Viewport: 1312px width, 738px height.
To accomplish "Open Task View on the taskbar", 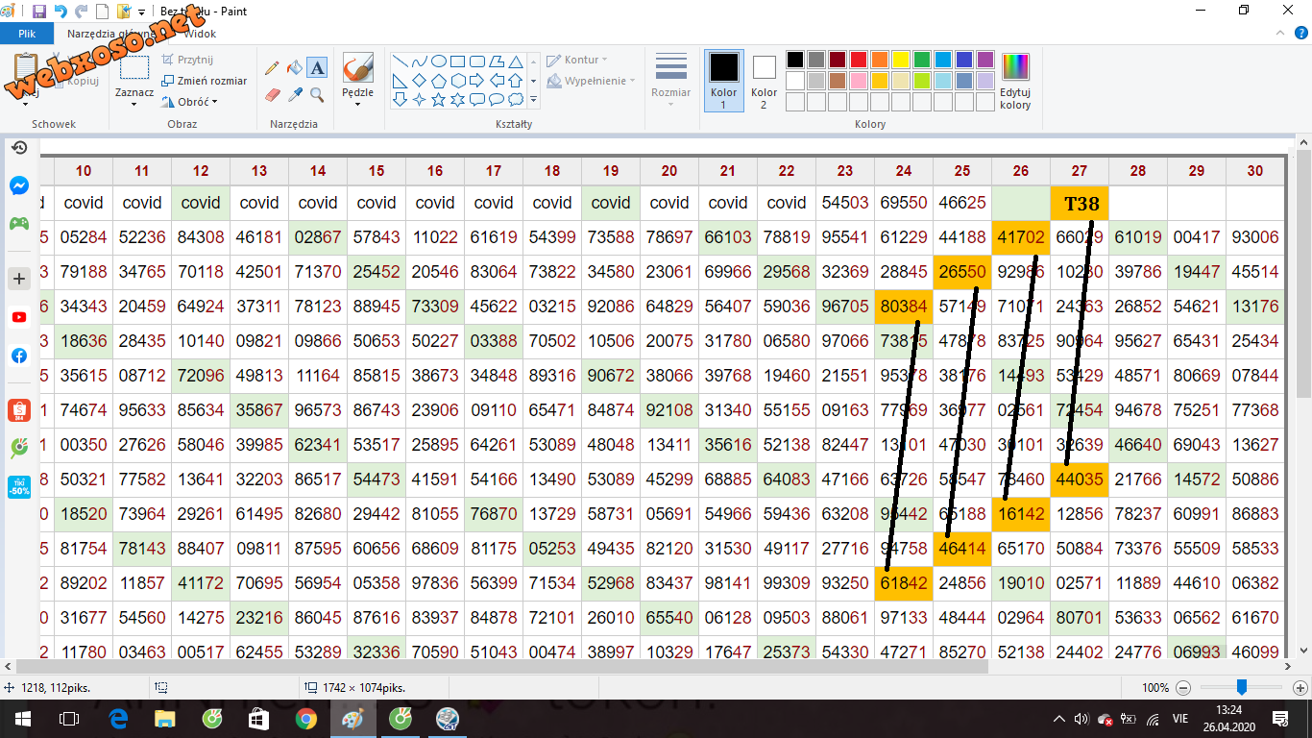I will tap(69, 718).
